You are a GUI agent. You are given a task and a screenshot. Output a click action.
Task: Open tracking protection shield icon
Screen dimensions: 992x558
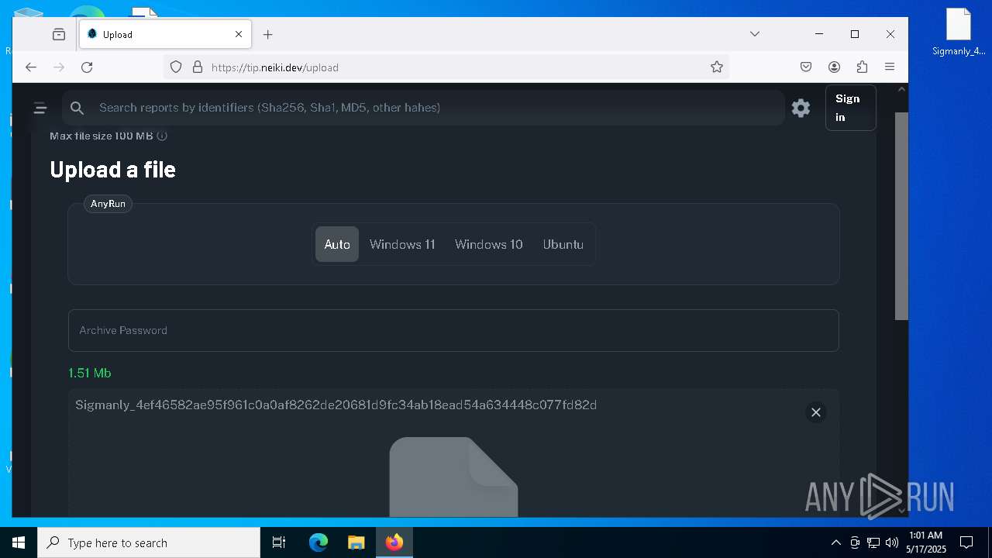click(x=176, y=67)
